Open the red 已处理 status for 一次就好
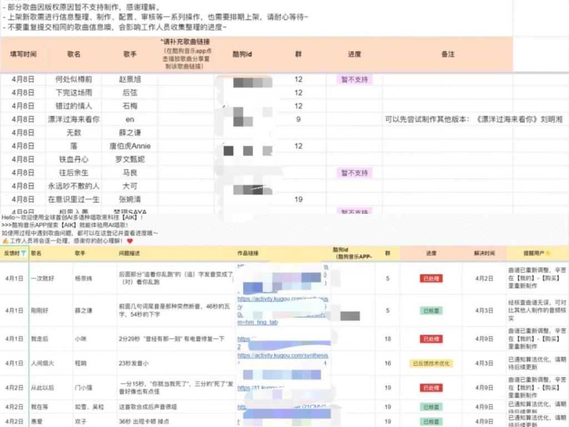Viewport: 569px width, 427px height. coord(431,279)
